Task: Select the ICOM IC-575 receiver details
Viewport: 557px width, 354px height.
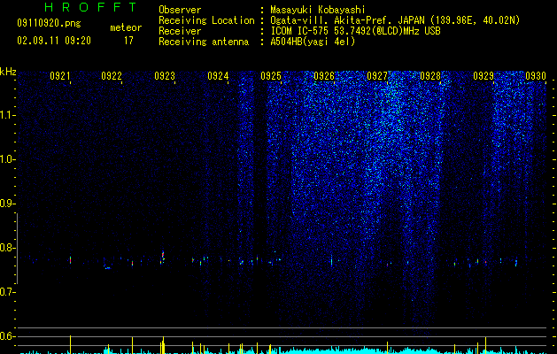Action: [x=355, y=31]
